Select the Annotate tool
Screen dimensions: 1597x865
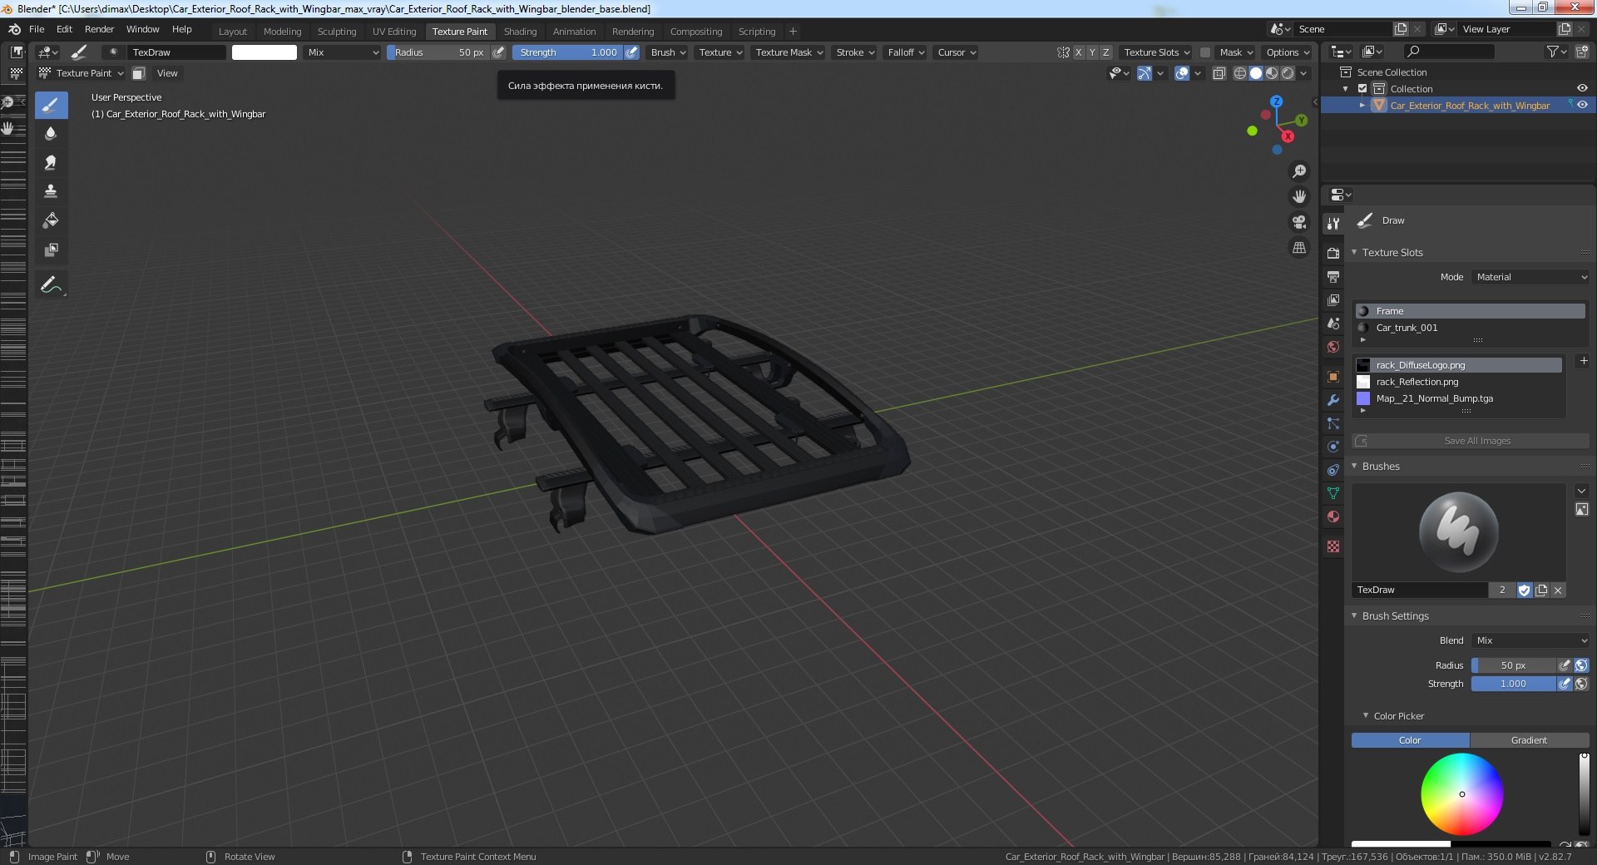click(x=51, y=285)
